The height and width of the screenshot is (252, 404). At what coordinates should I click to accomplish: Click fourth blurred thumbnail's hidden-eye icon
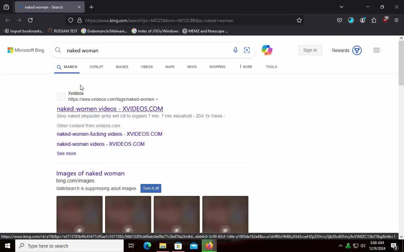point(225,230)
